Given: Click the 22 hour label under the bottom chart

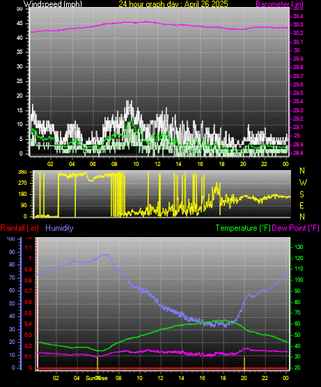Looking at the screenshot, I should (265, 378).
